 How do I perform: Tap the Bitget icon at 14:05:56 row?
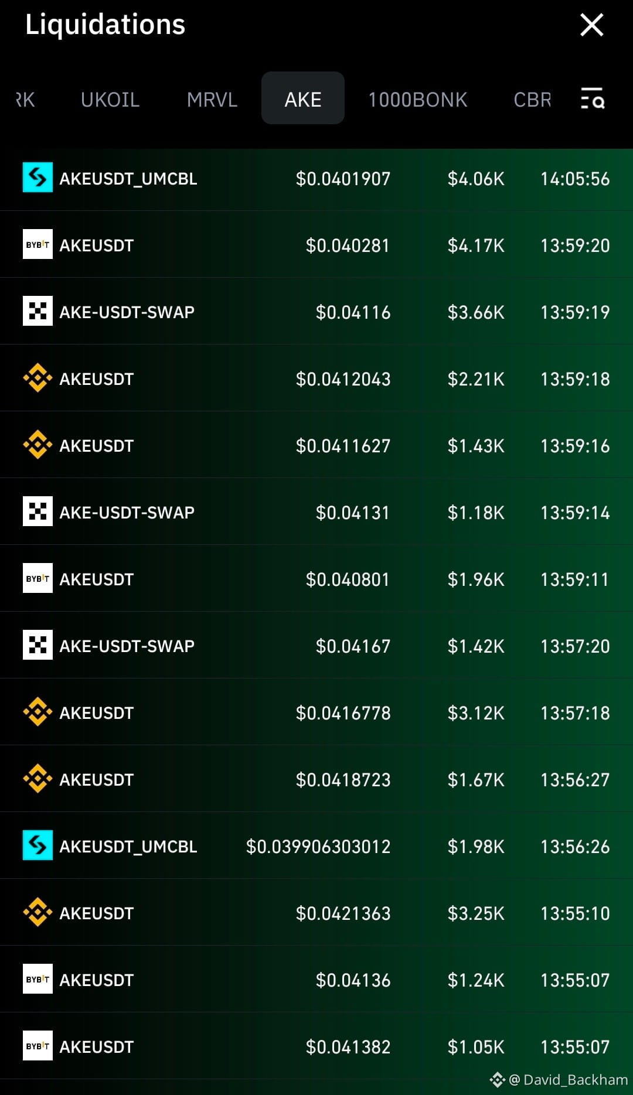[38, 178]
